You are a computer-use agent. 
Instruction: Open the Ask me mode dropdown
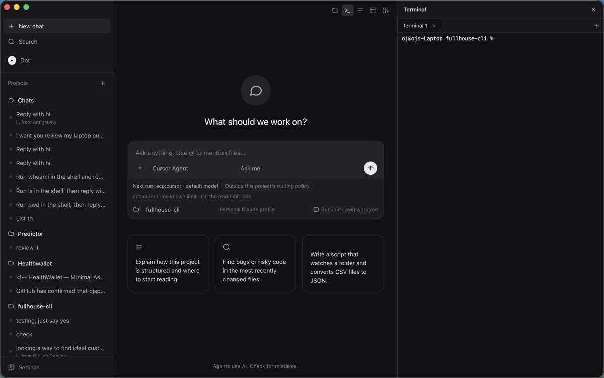click(x=250, y=168)
